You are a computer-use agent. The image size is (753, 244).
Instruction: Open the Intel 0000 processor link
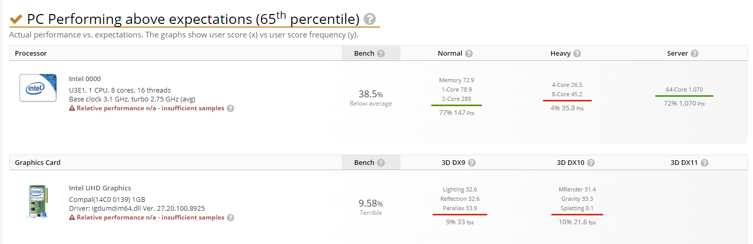85,79
